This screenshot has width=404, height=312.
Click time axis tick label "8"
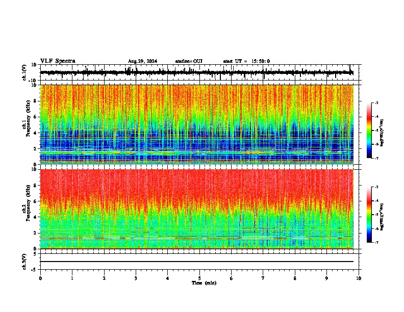coord(295,278)
